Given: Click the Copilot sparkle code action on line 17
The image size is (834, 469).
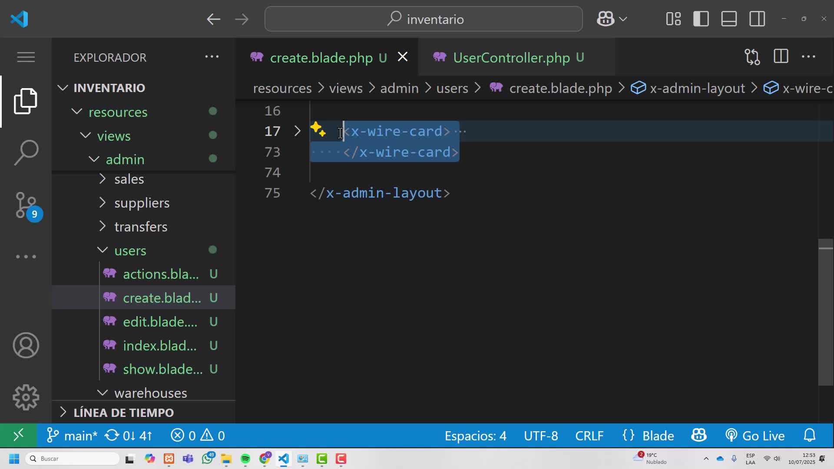Looking at the screenshot, I should (x=318, y=129).
